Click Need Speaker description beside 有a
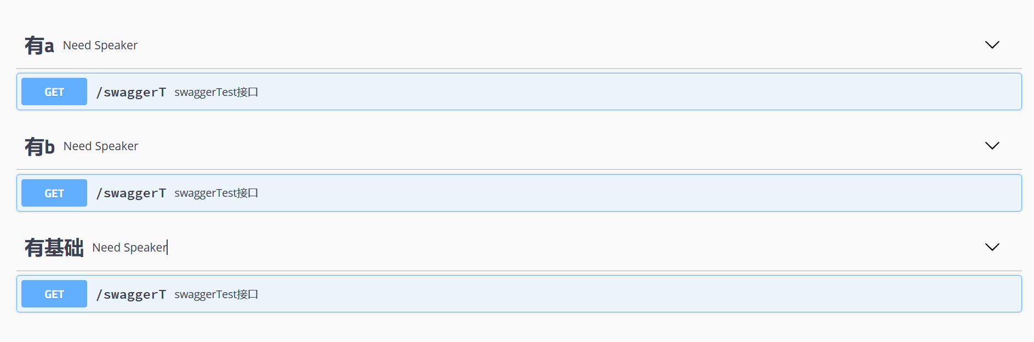 point(100,45)
